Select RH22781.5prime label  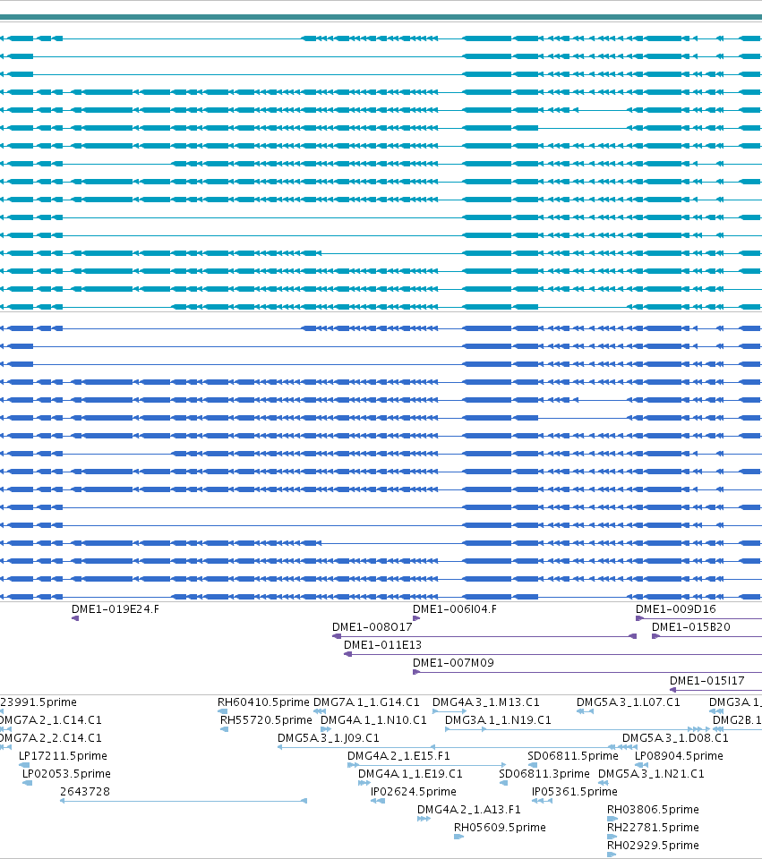653,828
